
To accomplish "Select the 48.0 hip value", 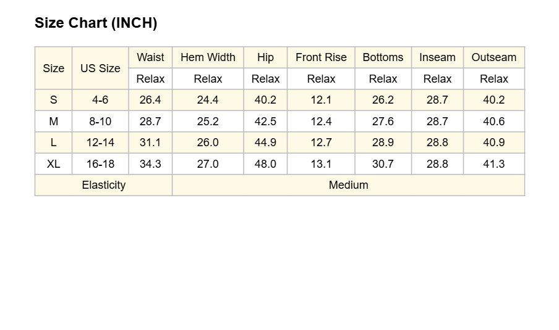I will click(x=265, y=164).
